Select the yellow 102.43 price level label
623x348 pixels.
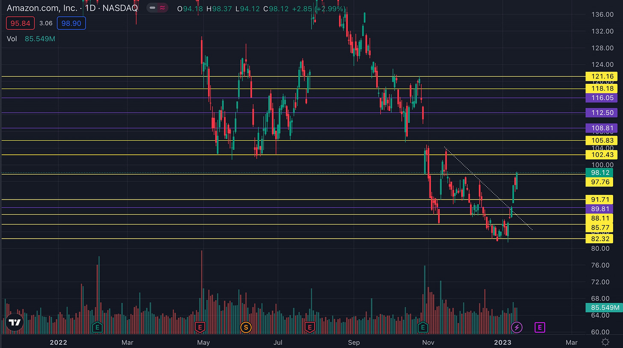[x=601, y=155]
